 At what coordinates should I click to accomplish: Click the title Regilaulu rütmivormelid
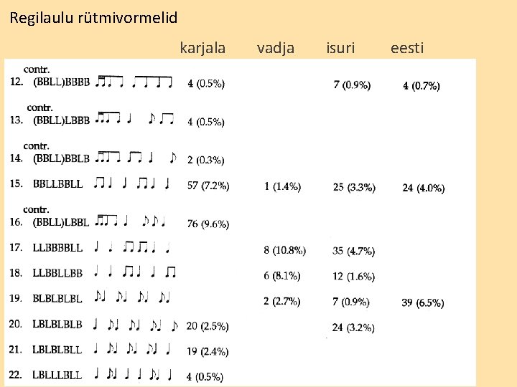[93, 17]
